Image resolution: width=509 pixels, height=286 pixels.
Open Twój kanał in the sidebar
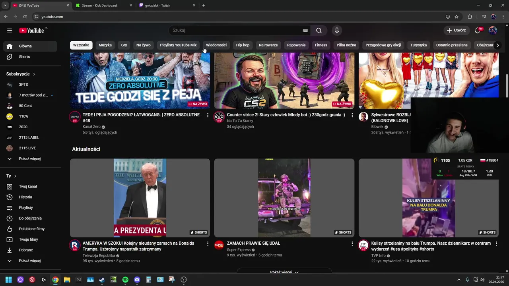(30, 186)
